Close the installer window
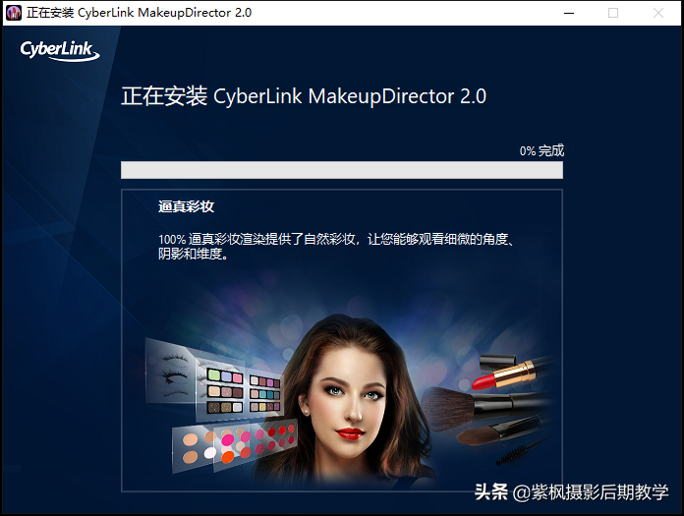The width and height of the screenshot is (684, 516). tap(658, 13)
